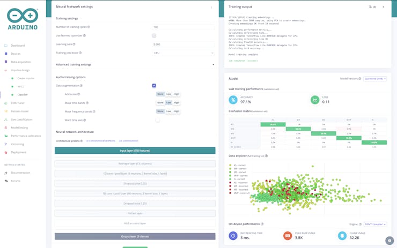Open the MFCC sub-item
The width and height of the screenshot is (397, 248).
20,86
